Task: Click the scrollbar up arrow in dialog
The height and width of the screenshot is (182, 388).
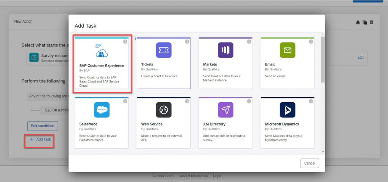Action: [x=323, y=34]
